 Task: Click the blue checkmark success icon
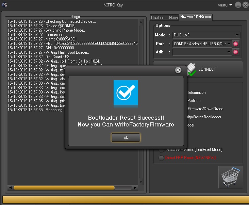coord(126,93)
